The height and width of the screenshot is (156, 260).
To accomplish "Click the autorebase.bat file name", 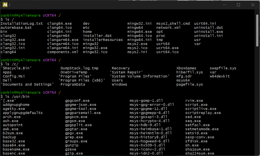I will pos(16,28).
